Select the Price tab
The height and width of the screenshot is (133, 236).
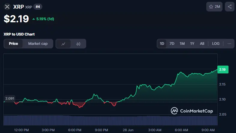pos(14,44)
